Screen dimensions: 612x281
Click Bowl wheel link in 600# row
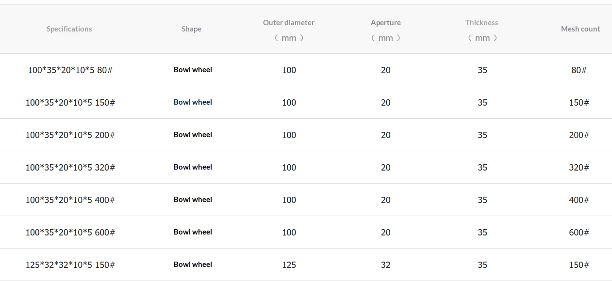[193, 232]
